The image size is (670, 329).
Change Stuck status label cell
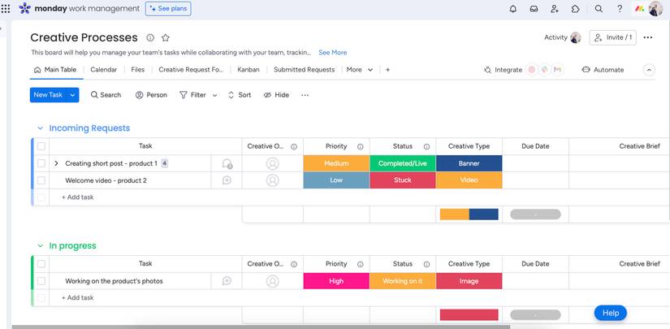(403, 180)
